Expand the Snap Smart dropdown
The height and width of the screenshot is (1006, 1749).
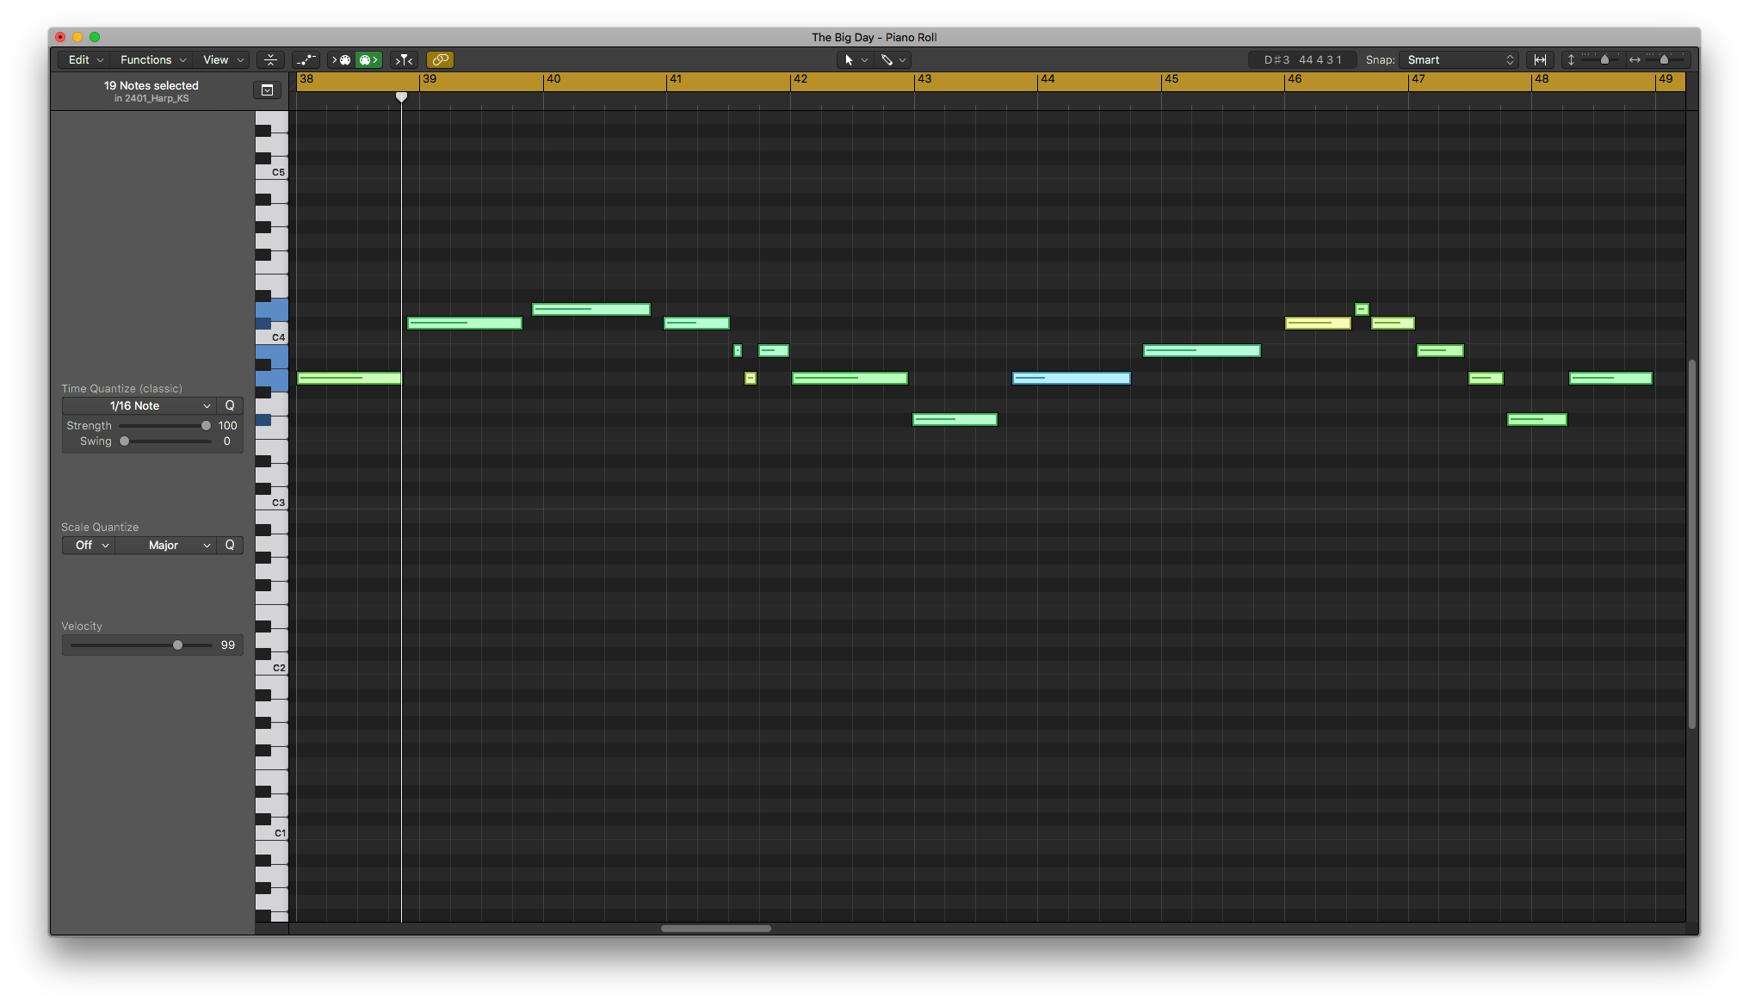tap(1460, 59)
